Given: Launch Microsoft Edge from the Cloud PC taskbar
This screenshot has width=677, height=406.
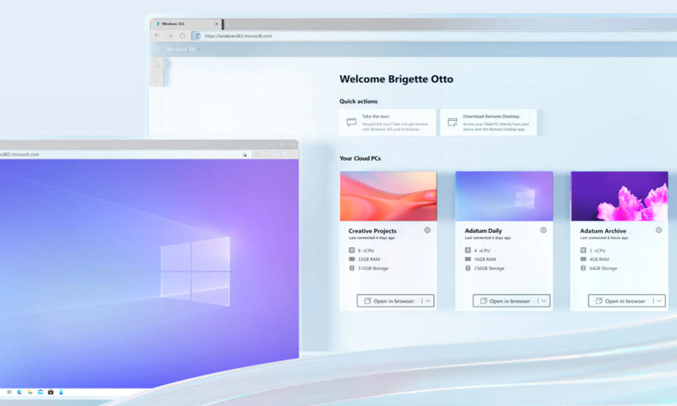Looking at the screenshot, I should pyautogui.click(x=20, y=392).
